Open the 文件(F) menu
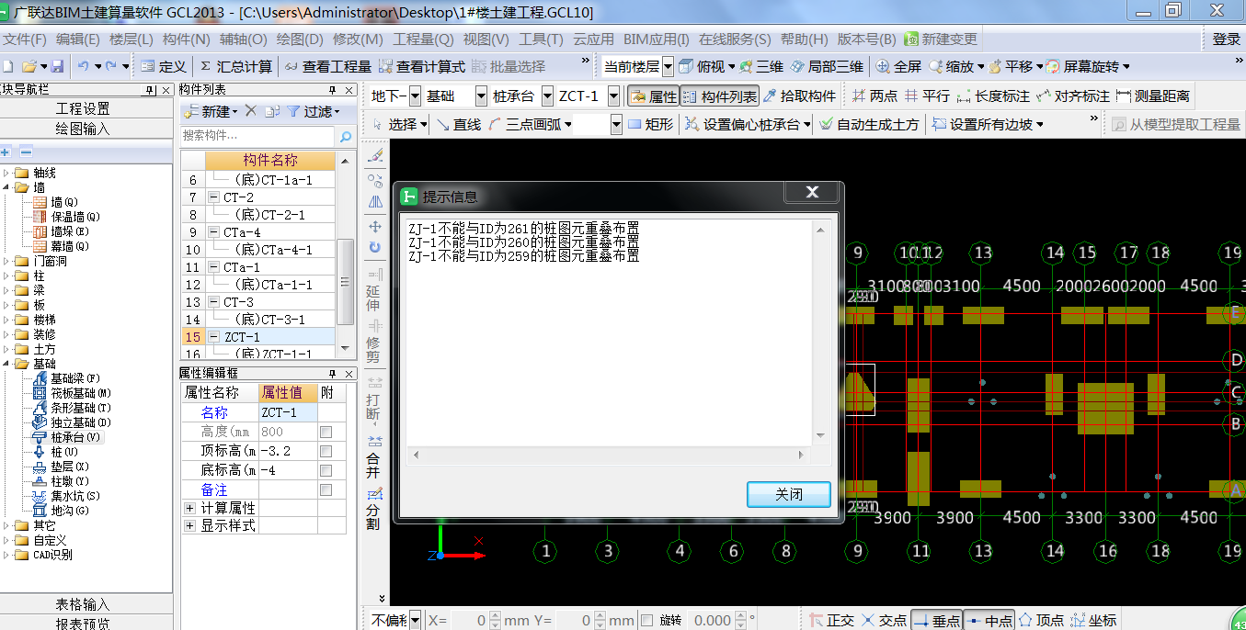Image resolution: width=1246 pixels, height=630 pixels. 25,39
